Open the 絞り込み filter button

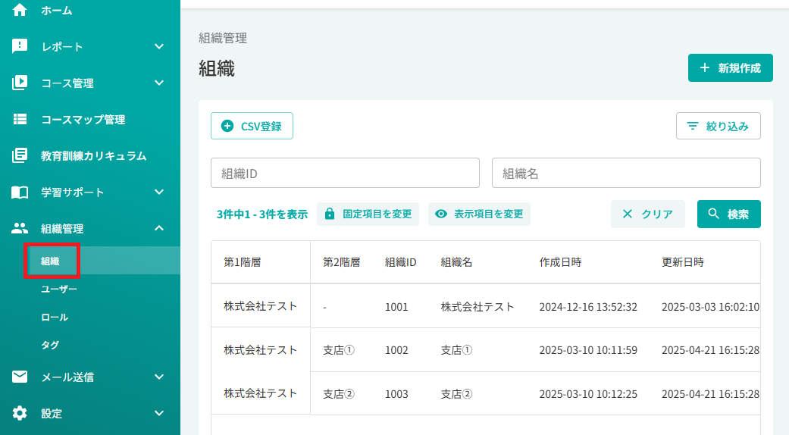718,126
